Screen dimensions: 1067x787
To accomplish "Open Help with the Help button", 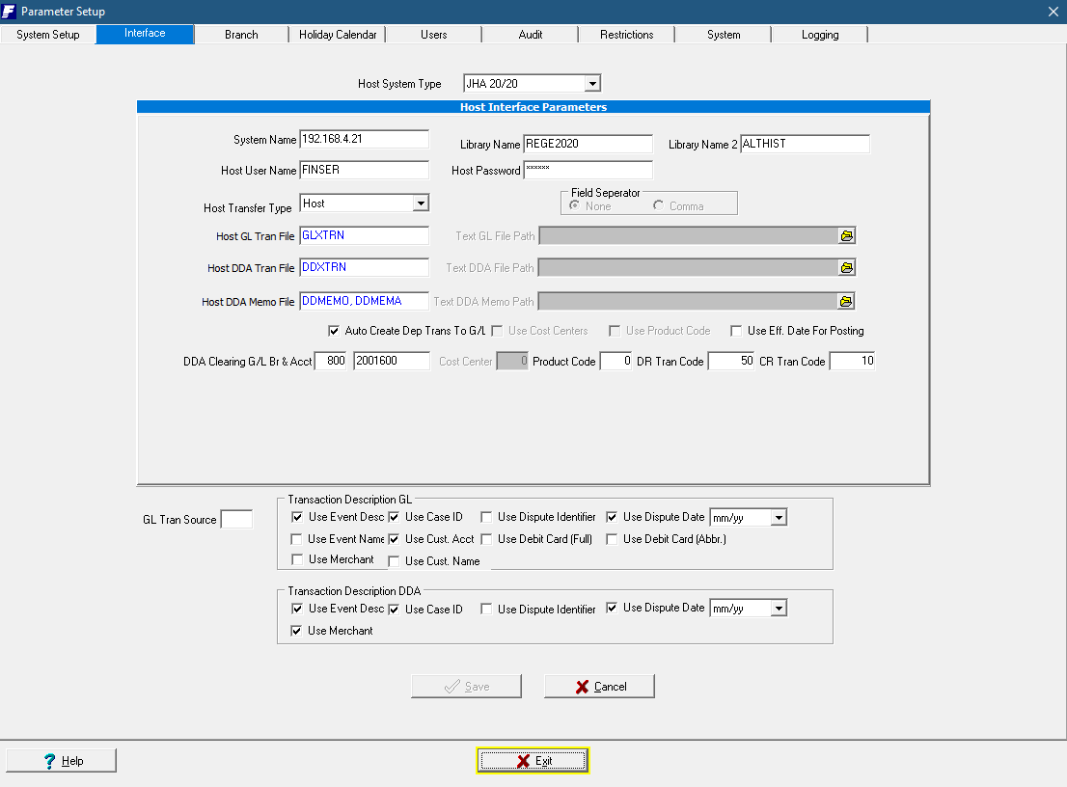I will pyautogui.click(x=62, y=761).
